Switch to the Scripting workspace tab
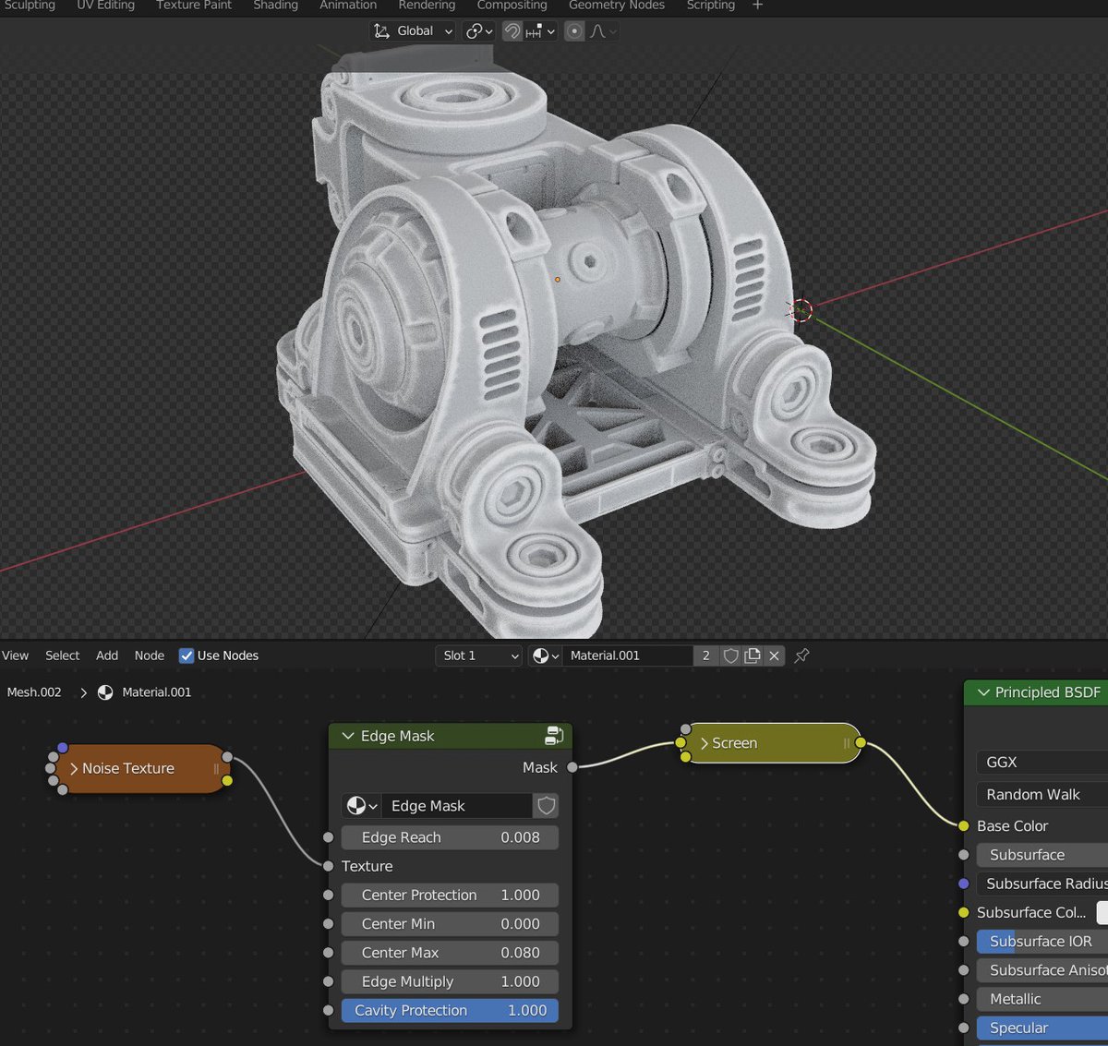The height and width of the screenshot is (1046, 1108). click(711, 6)
